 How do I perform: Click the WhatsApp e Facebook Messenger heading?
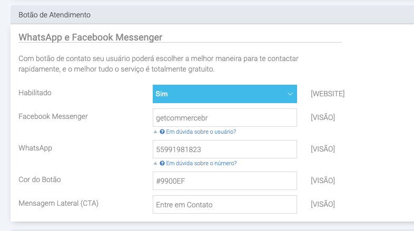tap(90, 37)
